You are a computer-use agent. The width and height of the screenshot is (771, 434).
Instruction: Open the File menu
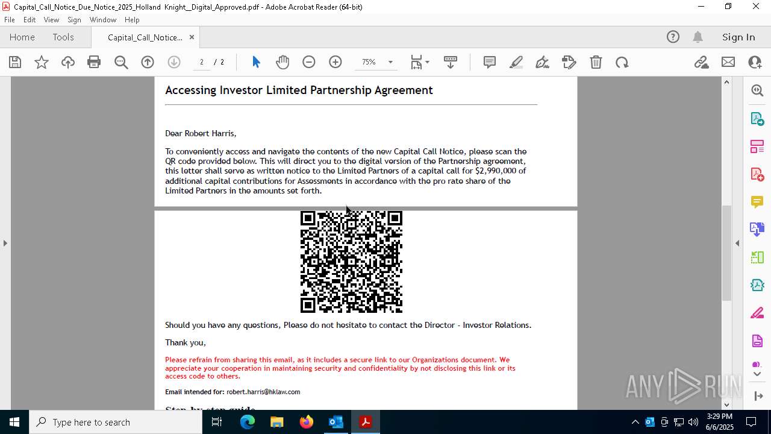click(x=10, y=20)
